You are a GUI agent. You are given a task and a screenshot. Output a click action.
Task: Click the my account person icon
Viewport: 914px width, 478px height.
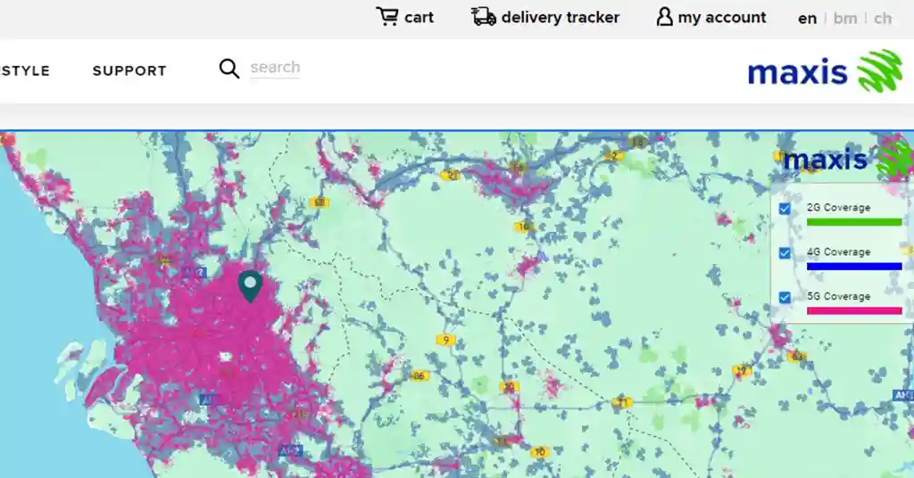pyautogui.click(x=664, y=17)
